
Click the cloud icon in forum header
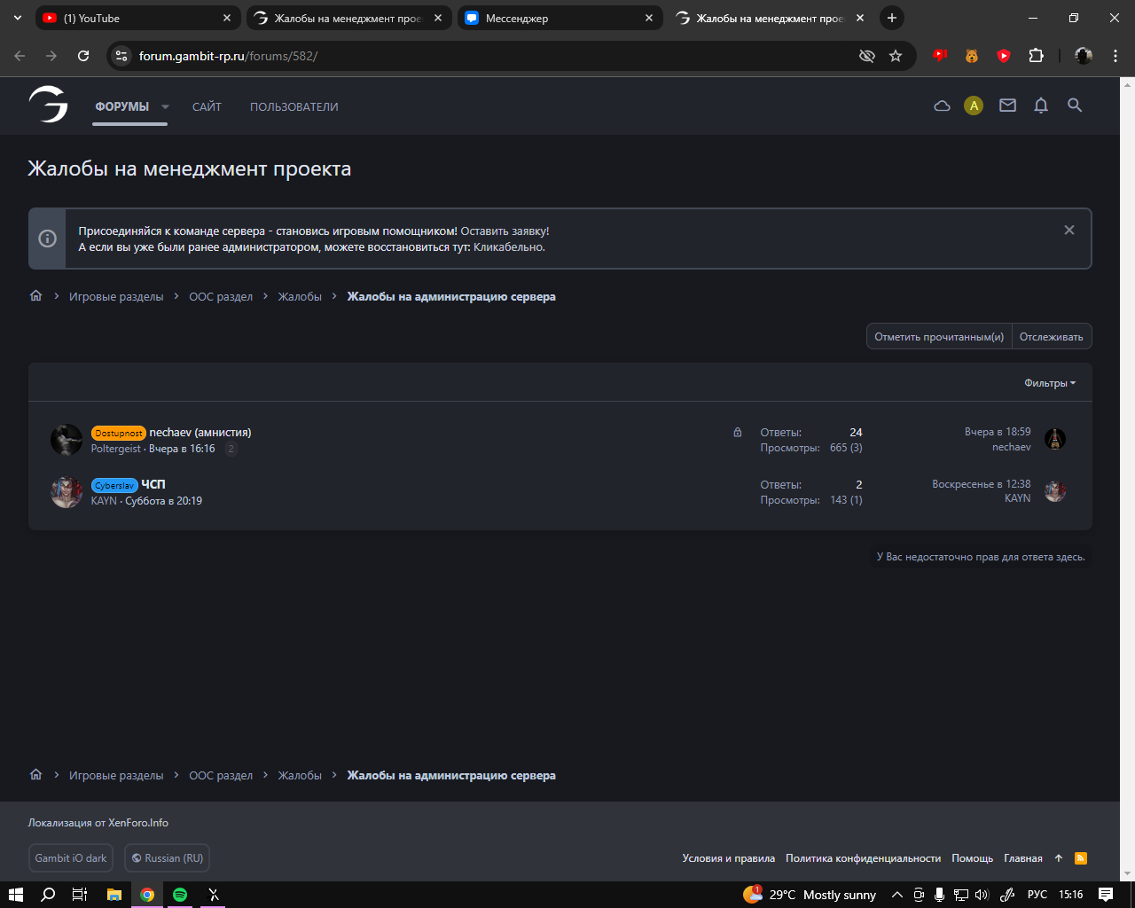coord(942,106)
